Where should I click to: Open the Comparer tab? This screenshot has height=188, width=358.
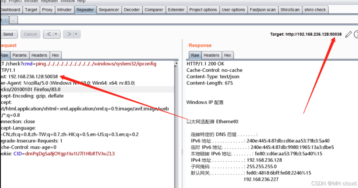(x=154, y=10)
